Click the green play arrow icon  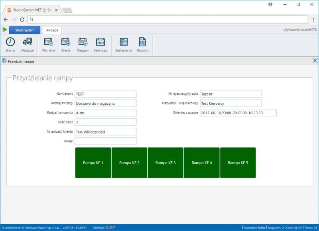pos(5,30)
